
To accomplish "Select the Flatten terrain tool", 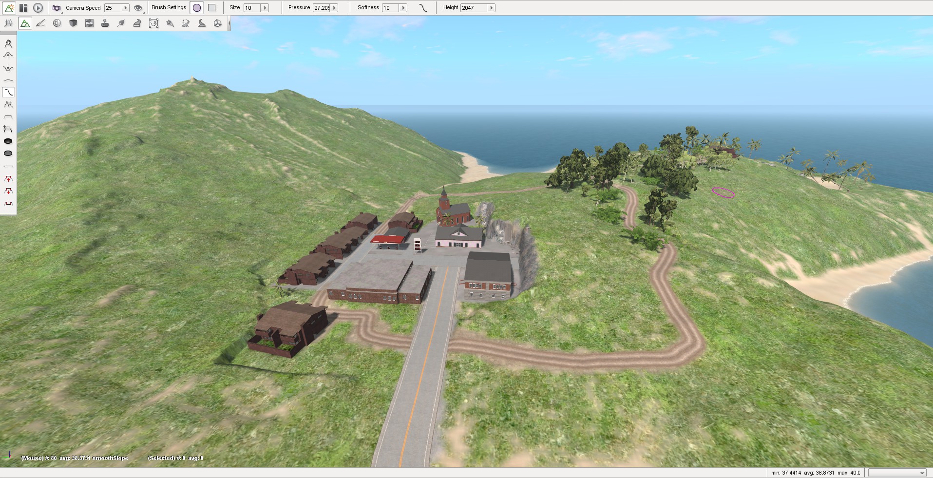I will click(8, 116).
